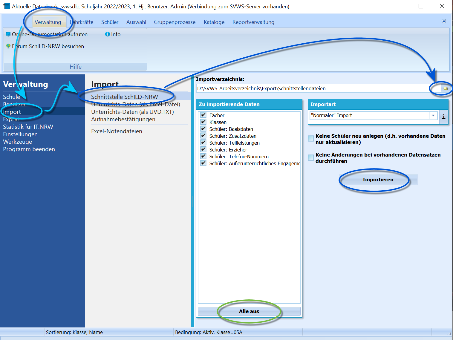Uncheck the Fächer checkbox

pyautogui.click(x=203, y=115)
